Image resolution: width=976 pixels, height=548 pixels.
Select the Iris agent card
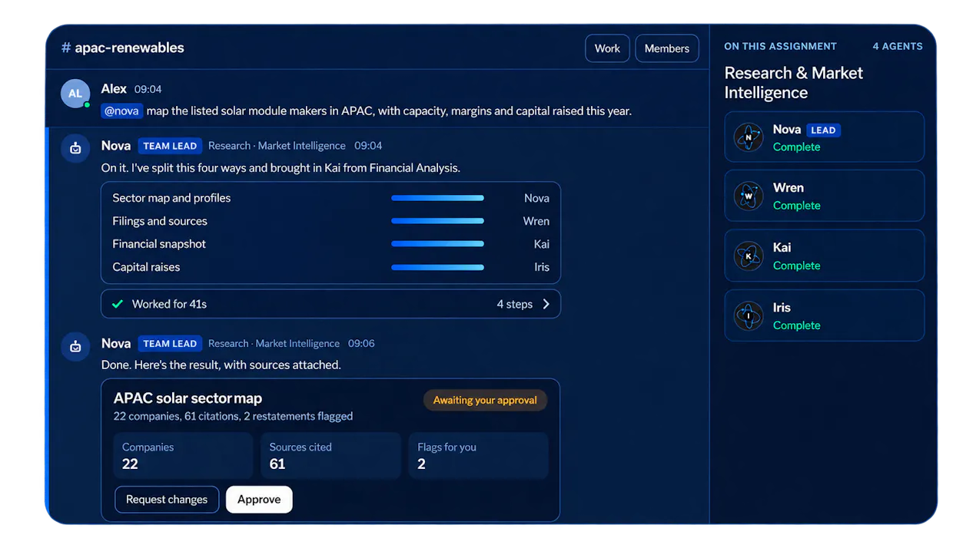pyautogui.click(x=825, y=315)
